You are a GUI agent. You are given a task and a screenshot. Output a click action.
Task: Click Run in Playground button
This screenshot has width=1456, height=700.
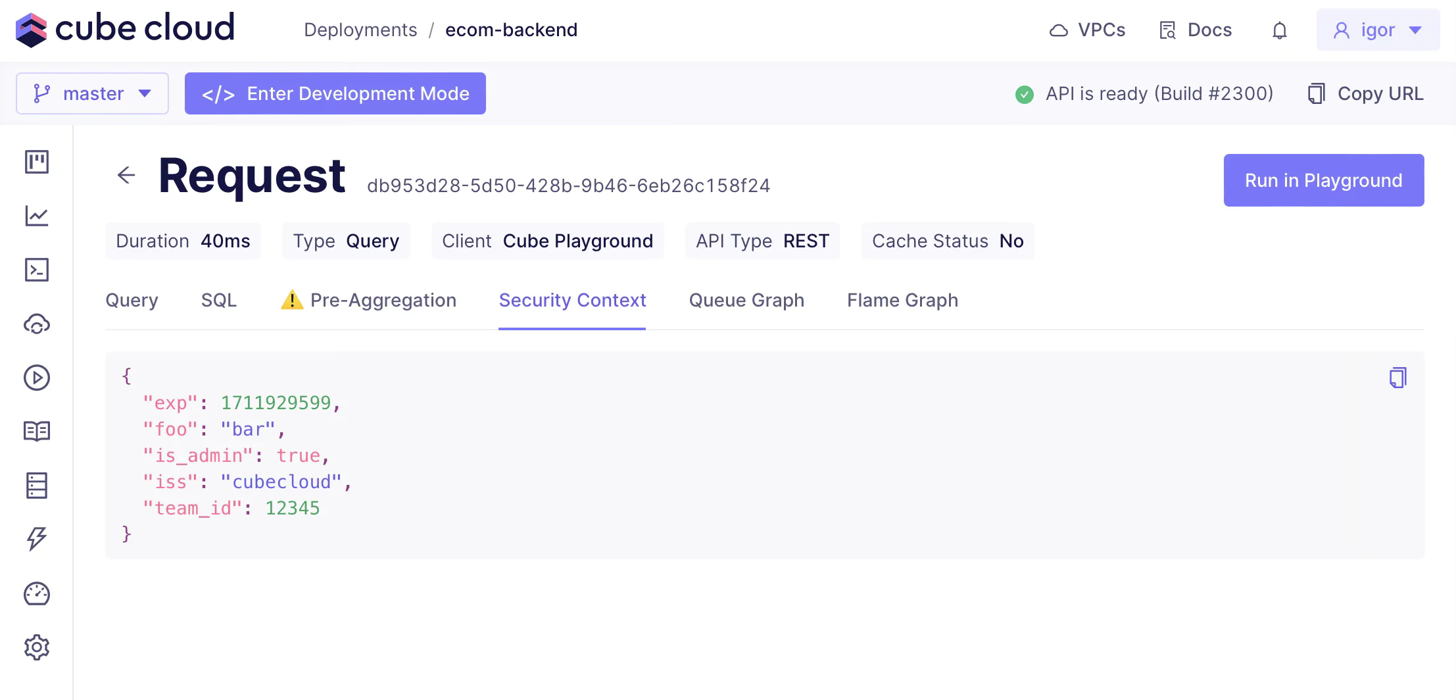point(1323,180)
